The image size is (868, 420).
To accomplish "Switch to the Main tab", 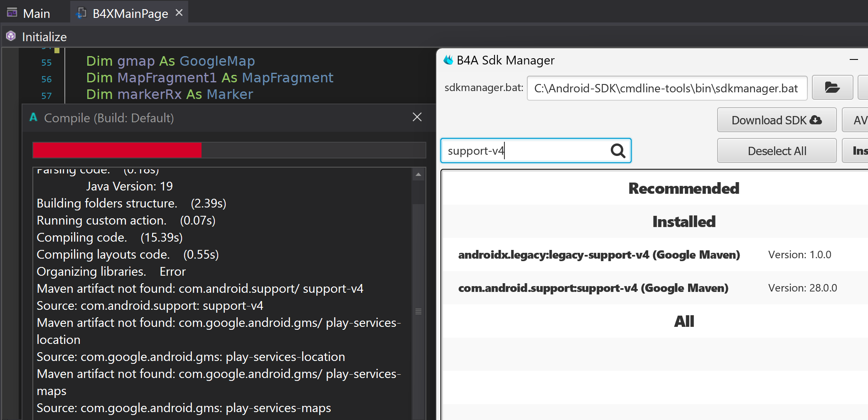I will click(x=36, y=14).
